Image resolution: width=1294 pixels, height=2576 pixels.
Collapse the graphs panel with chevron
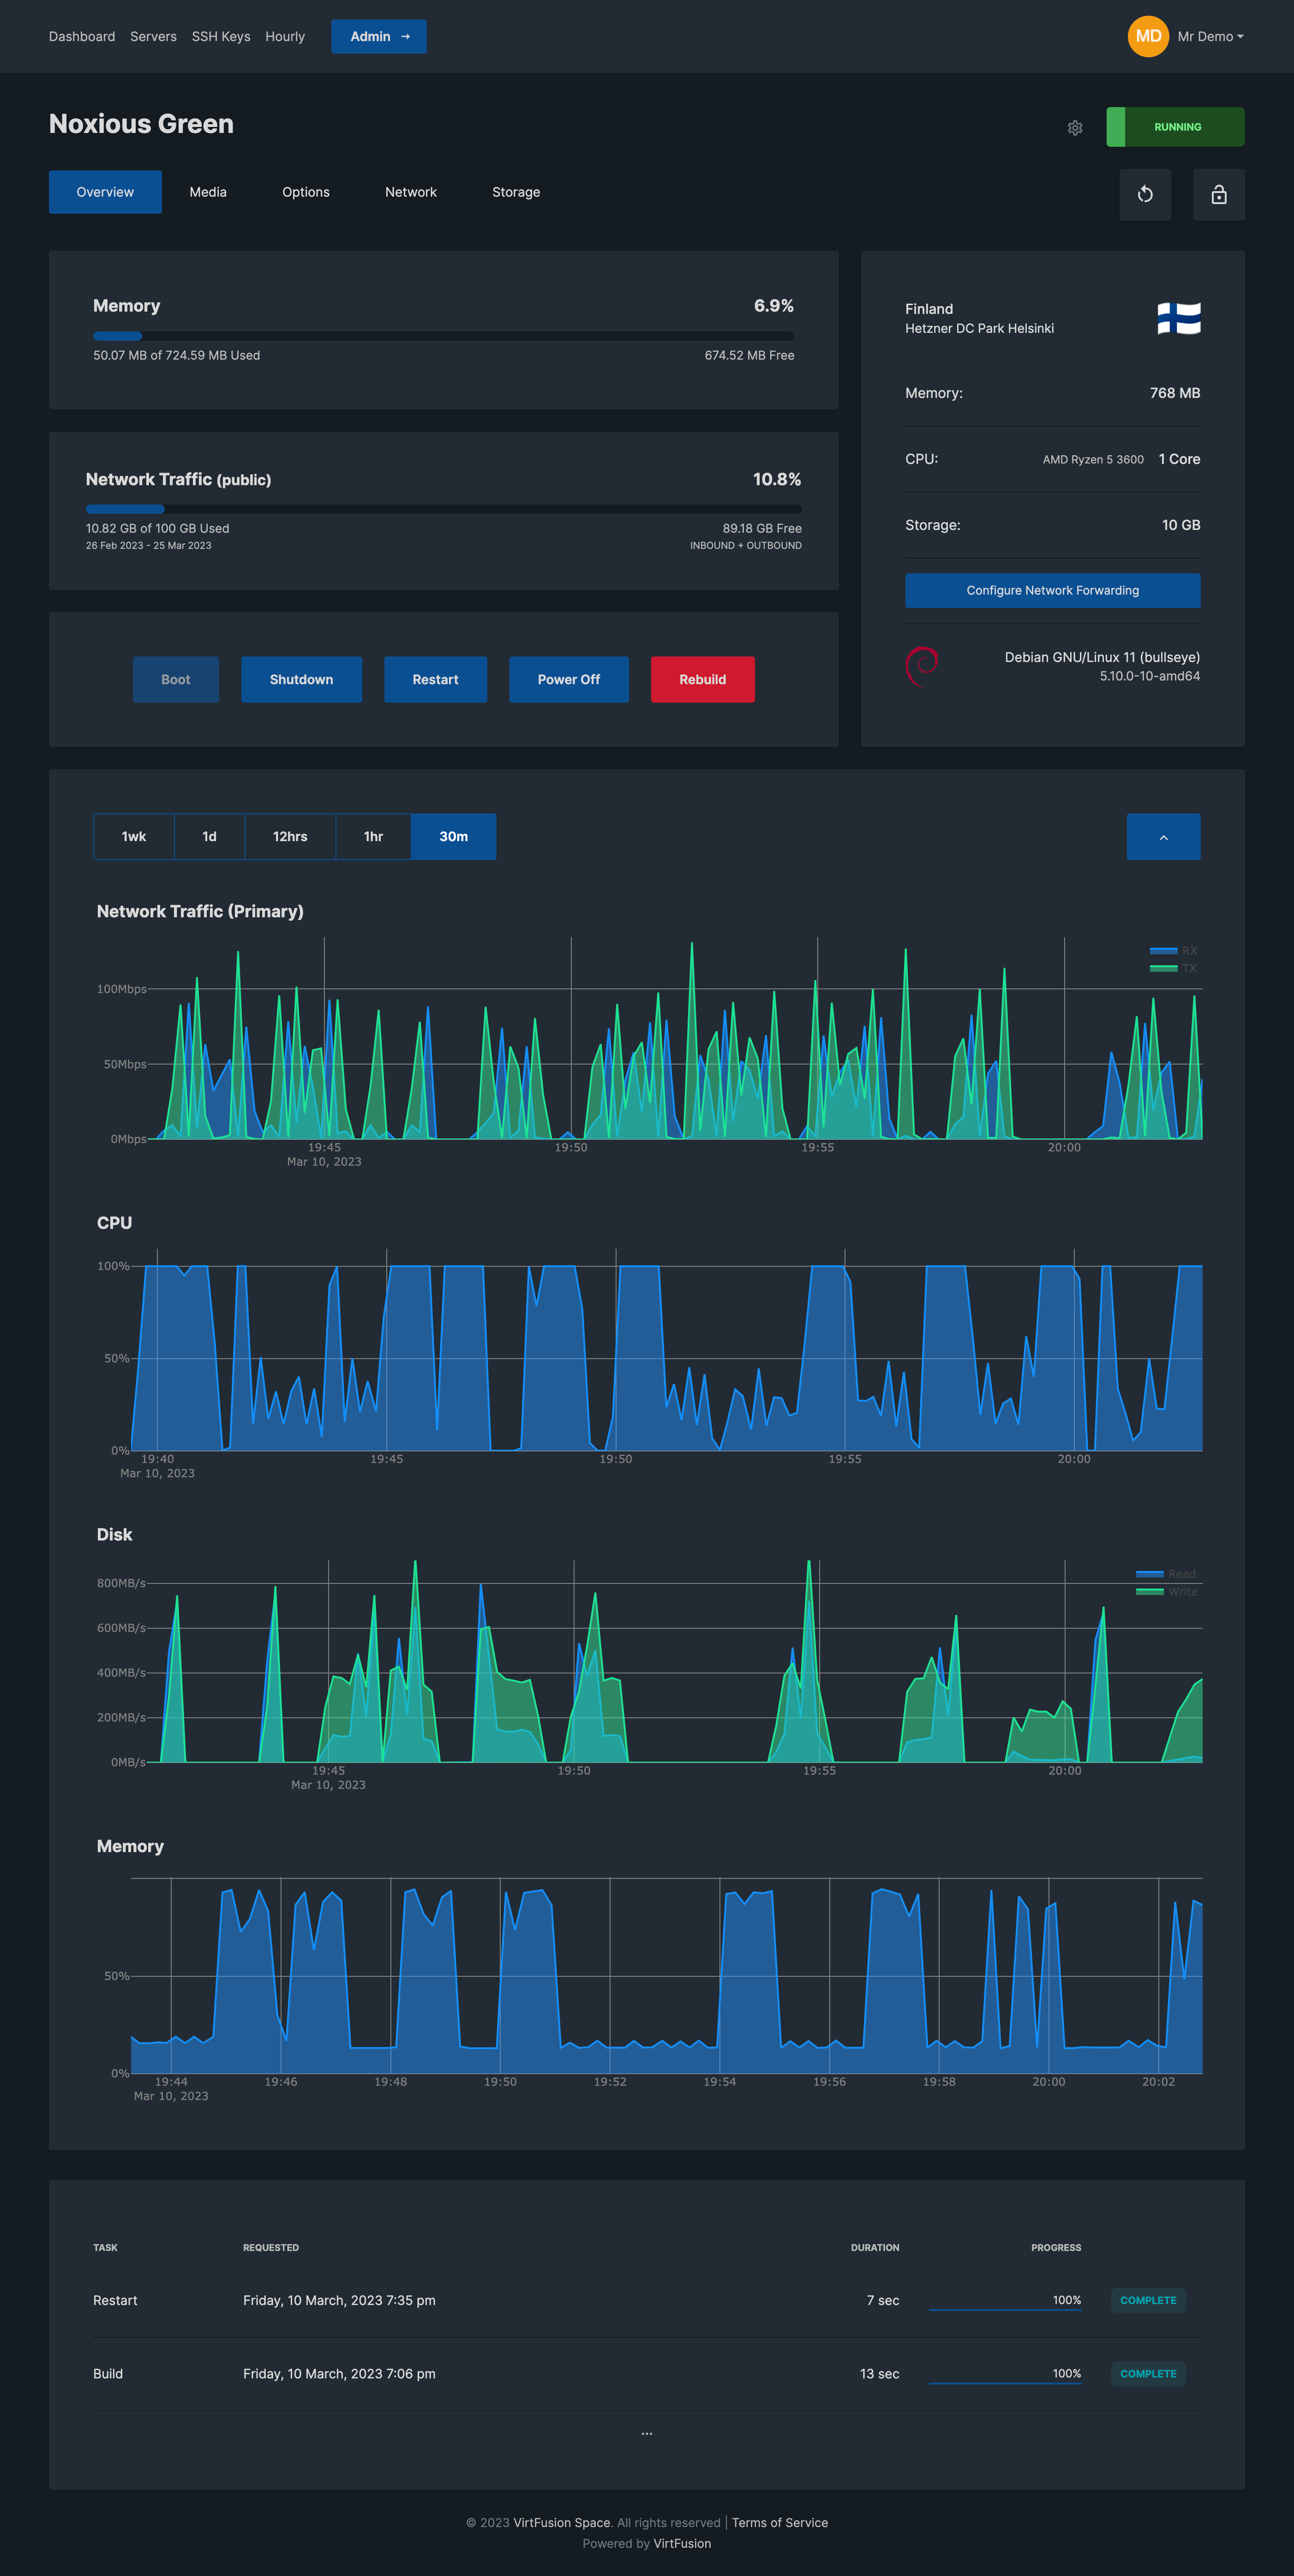tap(1163, 837)
